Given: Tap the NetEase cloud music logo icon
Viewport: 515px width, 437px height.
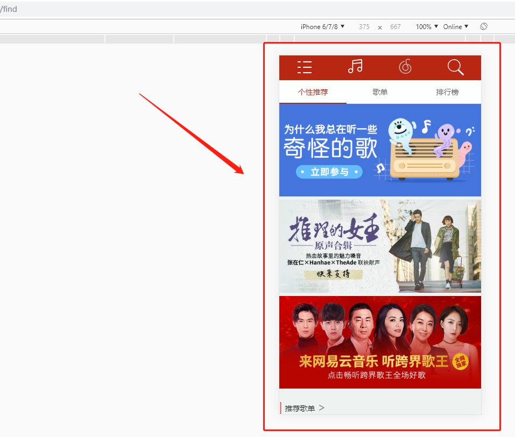Looking at the screenshot, I should pos(405,67).
